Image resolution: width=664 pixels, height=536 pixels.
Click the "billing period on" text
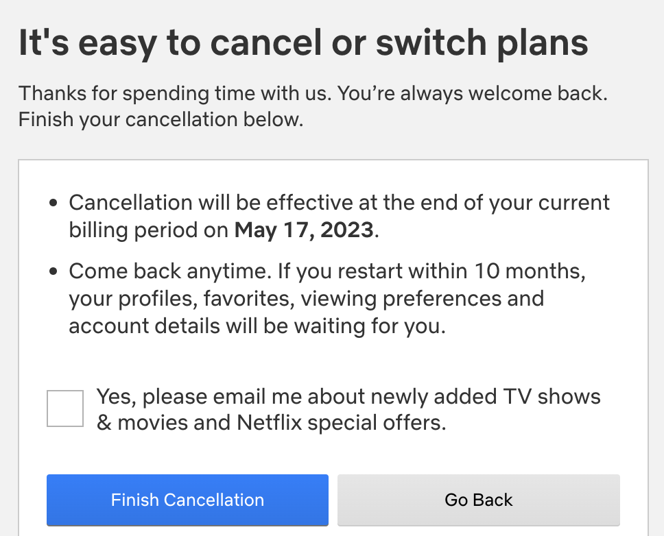149,230
